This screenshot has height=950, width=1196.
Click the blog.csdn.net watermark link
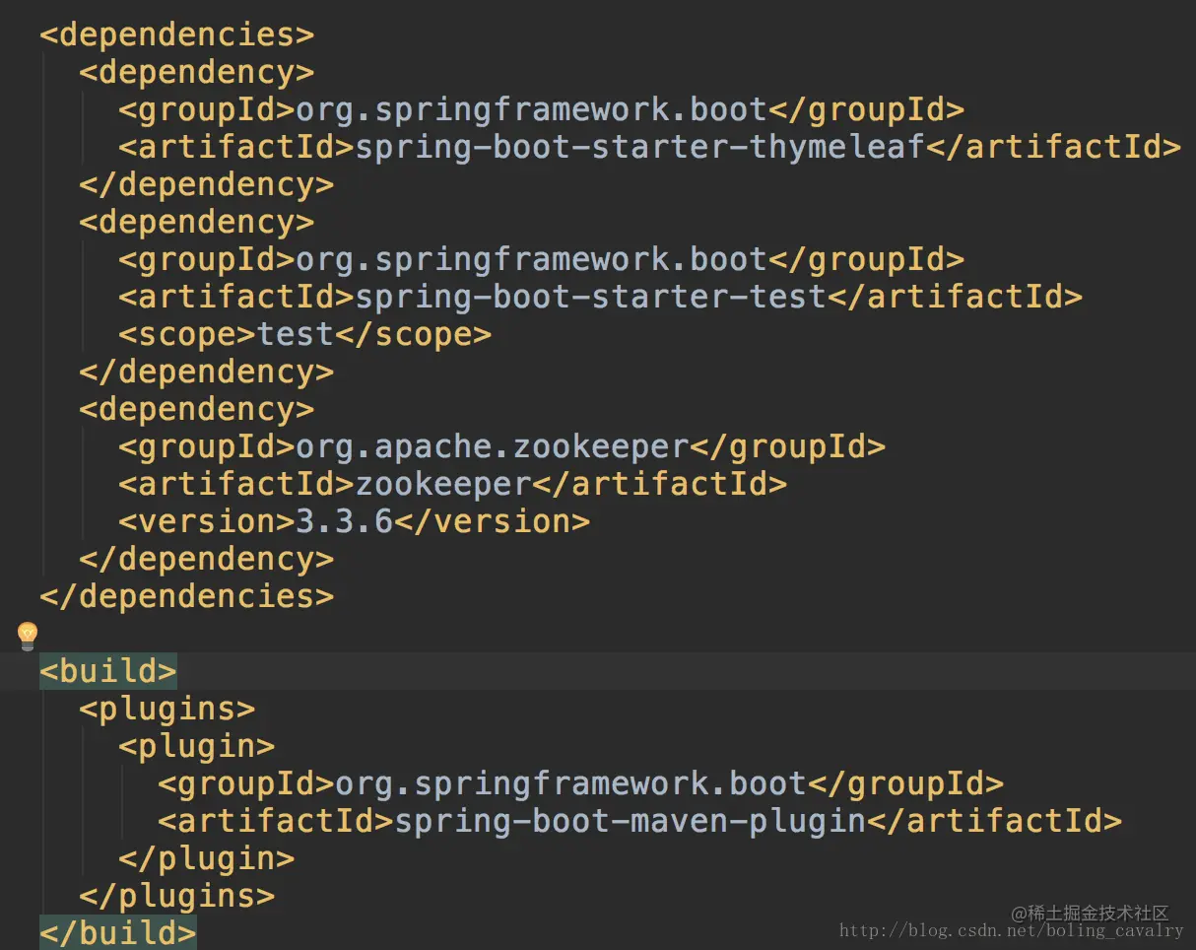tap(1011, 930)
